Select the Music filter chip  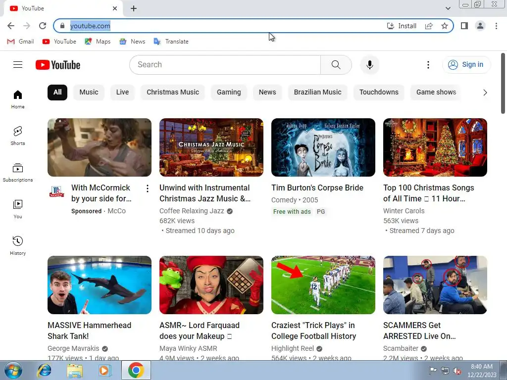[89, 93]
